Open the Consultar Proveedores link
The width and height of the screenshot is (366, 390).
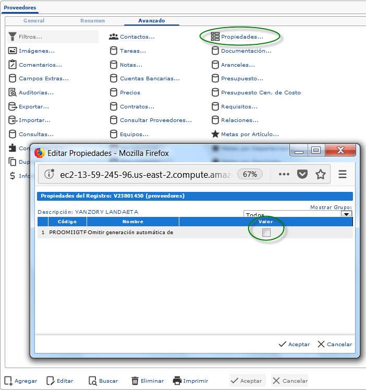pos(156,120)
